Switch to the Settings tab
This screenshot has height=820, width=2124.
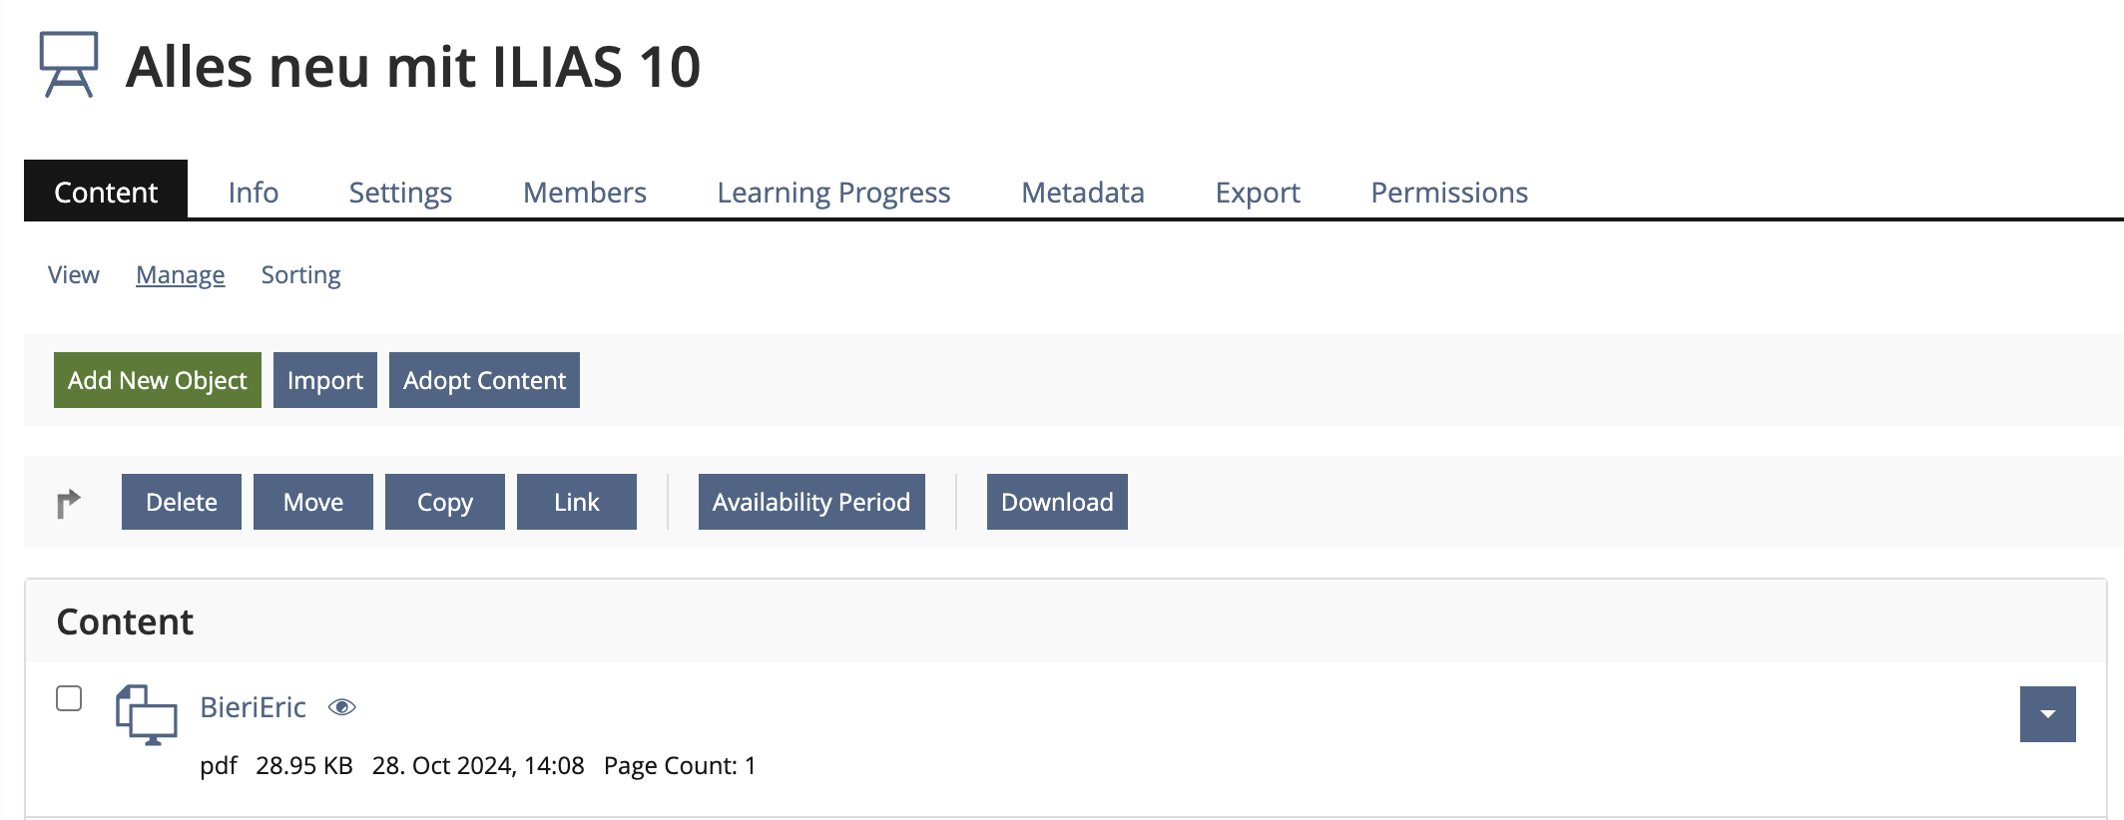(399, 192)
